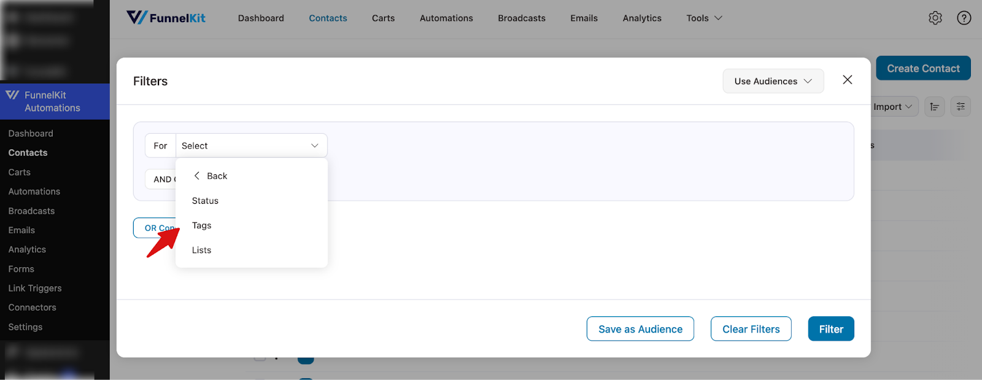This screenshot has height=380, width=982.
Task: Open Forms in the left sidebar
Action: 21,269
